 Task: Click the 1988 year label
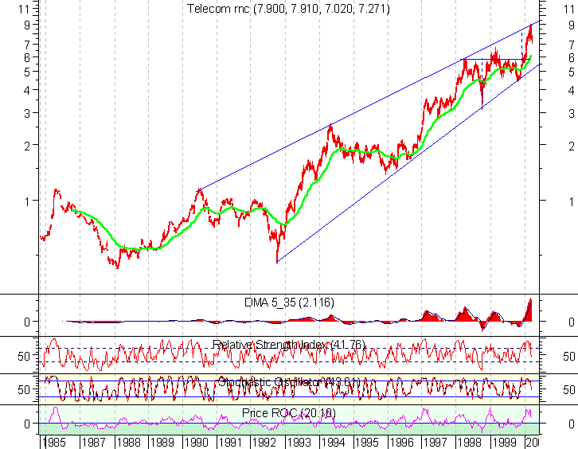[x=128, y=442]
